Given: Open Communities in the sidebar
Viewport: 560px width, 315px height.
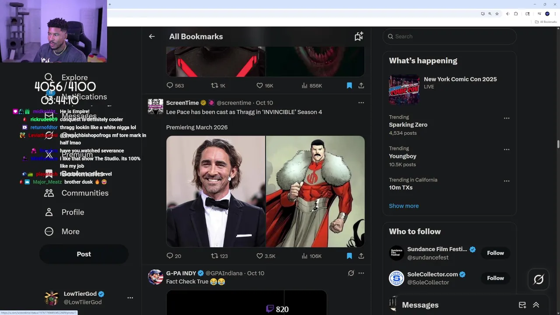Looking at the screenshot, I should [x=84, y=193].
